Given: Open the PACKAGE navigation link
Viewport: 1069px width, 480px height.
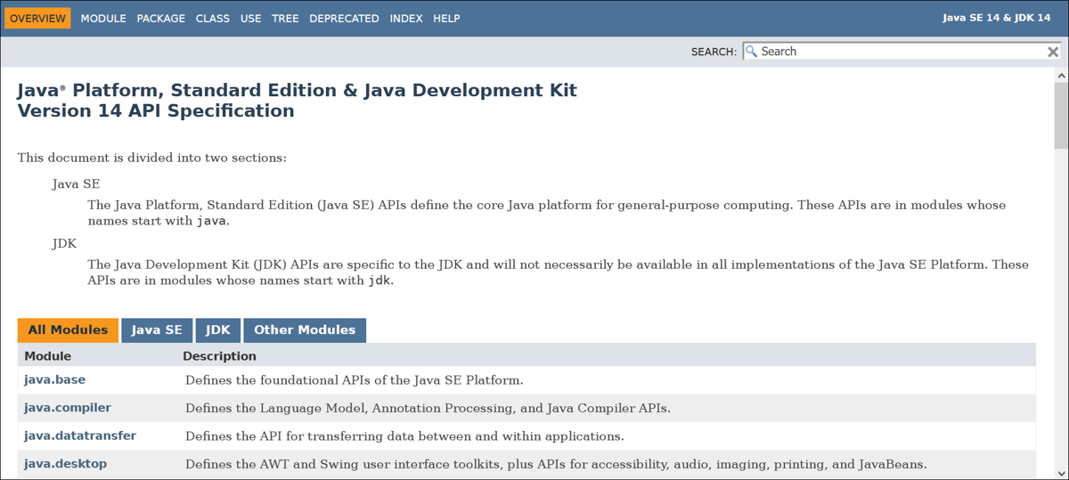Looking at the screenshot, I should [x=161, y=18].
